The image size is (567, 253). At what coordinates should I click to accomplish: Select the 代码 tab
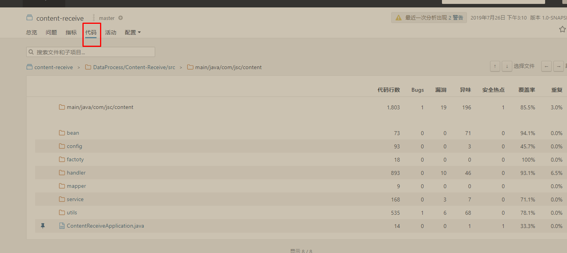tap(91, 32)
